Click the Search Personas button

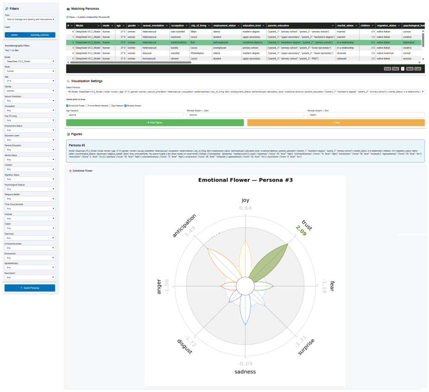[x=30, y=288]
